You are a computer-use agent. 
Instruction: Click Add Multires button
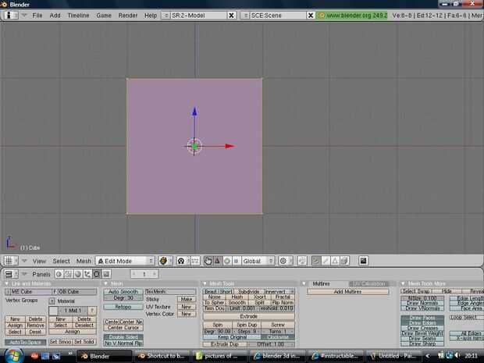pyautogui.click(x=347, y=292)
